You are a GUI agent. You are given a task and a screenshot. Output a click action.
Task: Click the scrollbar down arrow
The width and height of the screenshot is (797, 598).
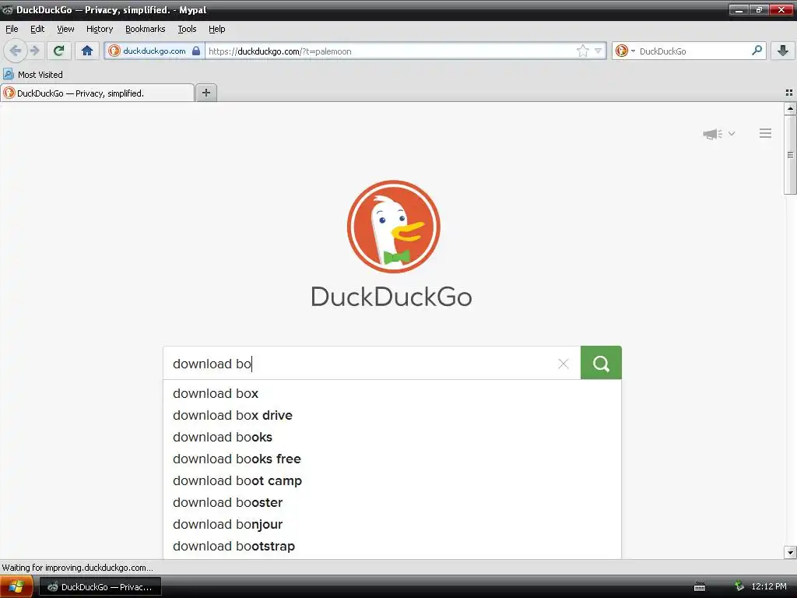(790, 552)
